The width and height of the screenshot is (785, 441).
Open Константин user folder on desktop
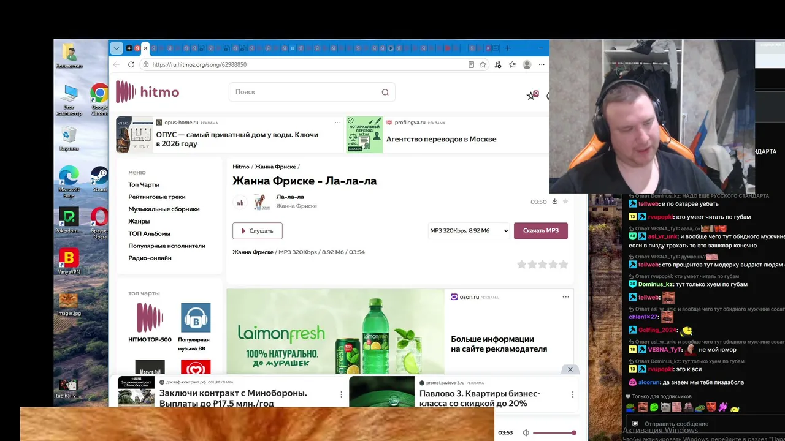(x=69, y=56)
